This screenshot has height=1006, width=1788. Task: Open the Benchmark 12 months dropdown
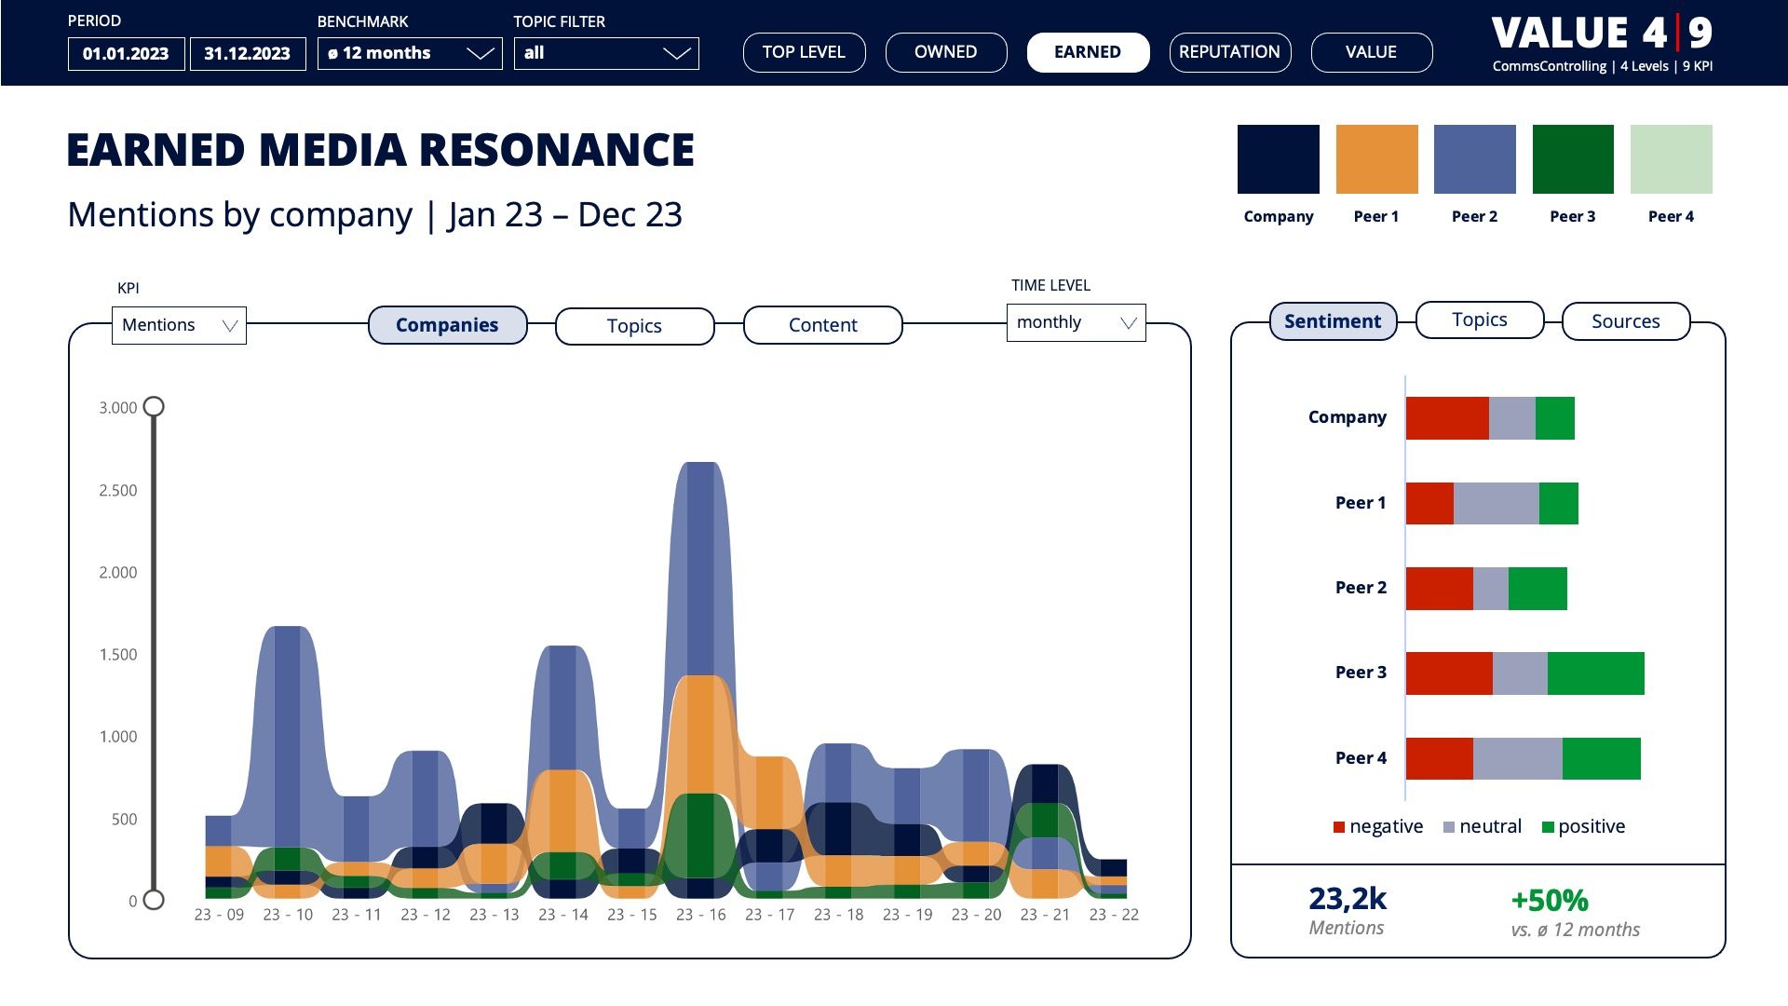point(410,53)
